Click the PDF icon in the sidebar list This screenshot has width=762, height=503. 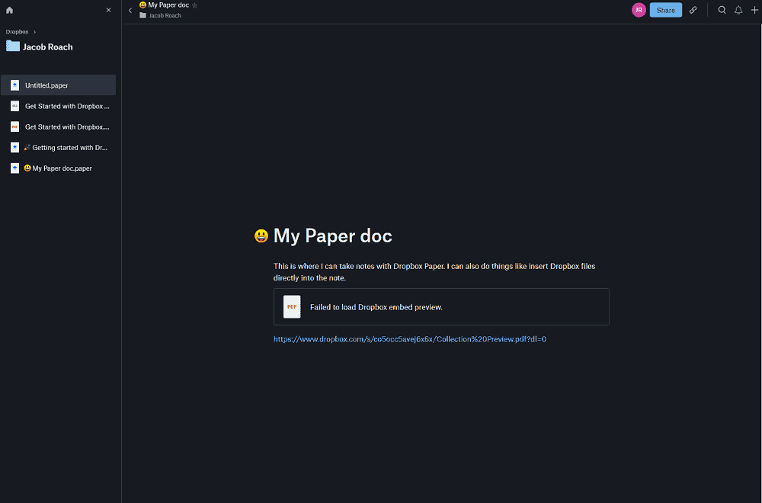(15, 127)
